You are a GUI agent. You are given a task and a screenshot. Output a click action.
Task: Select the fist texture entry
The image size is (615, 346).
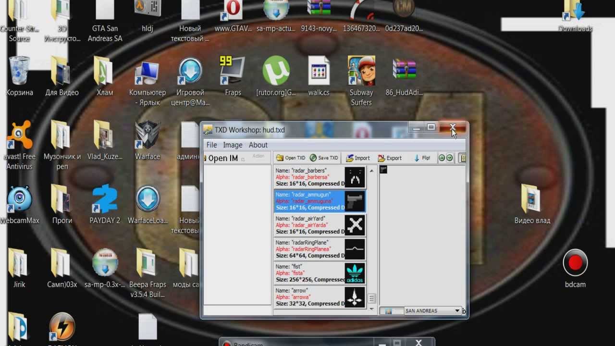tap(320, 273)
